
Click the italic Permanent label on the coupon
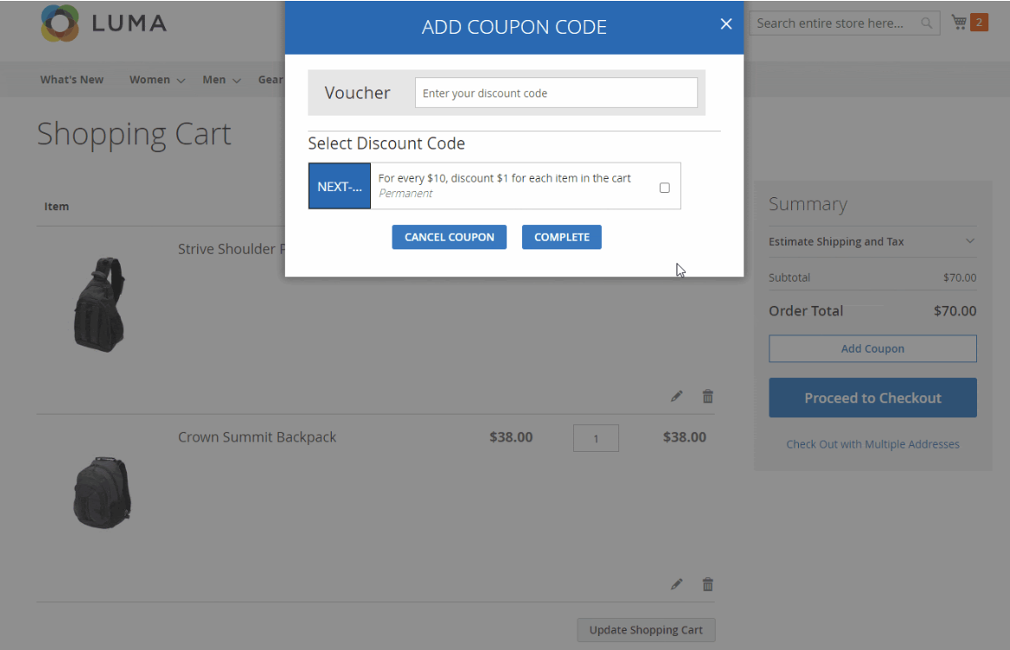pos(406,194)
